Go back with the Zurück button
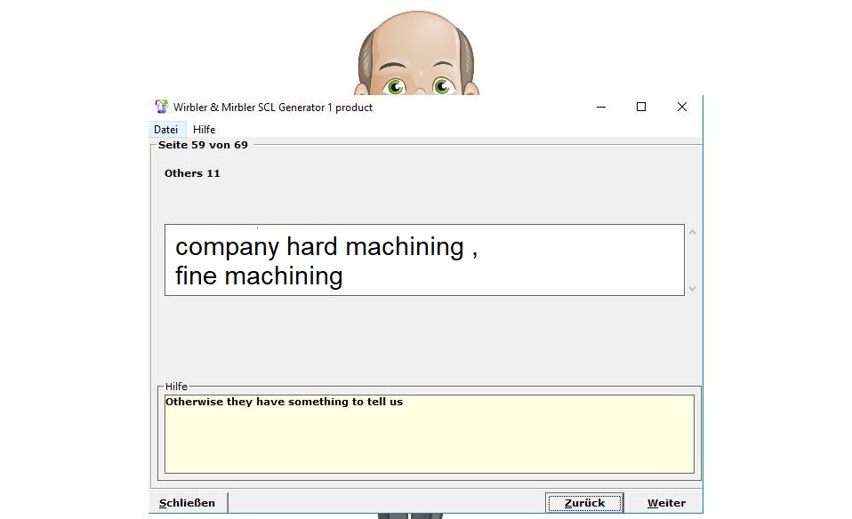Viewport: 852px width, 519px height. pyautogui.click(x=584, y=503)
